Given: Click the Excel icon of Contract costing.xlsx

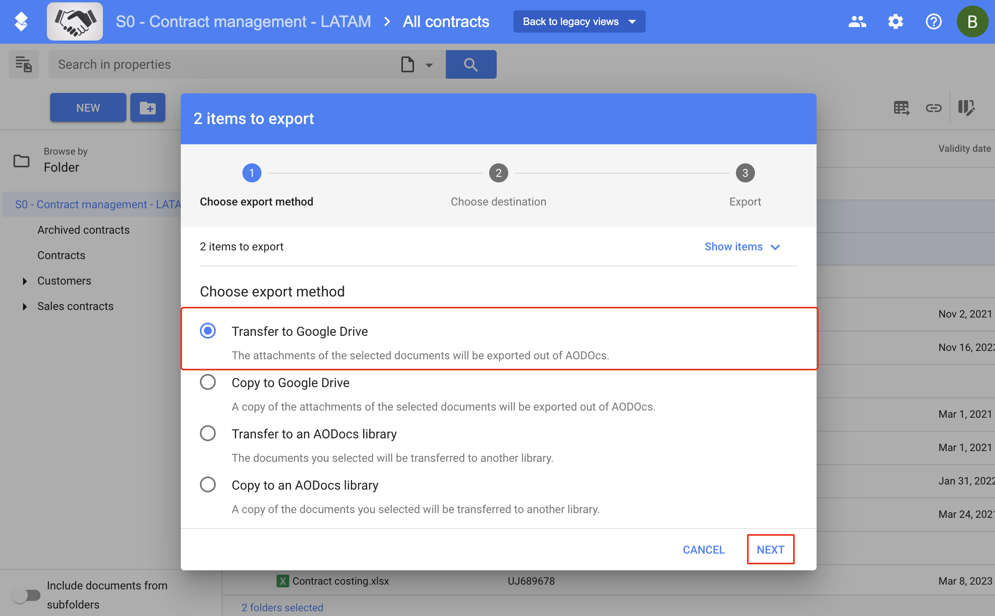Looking at the screenshot, I should click(x=282, y=581).
